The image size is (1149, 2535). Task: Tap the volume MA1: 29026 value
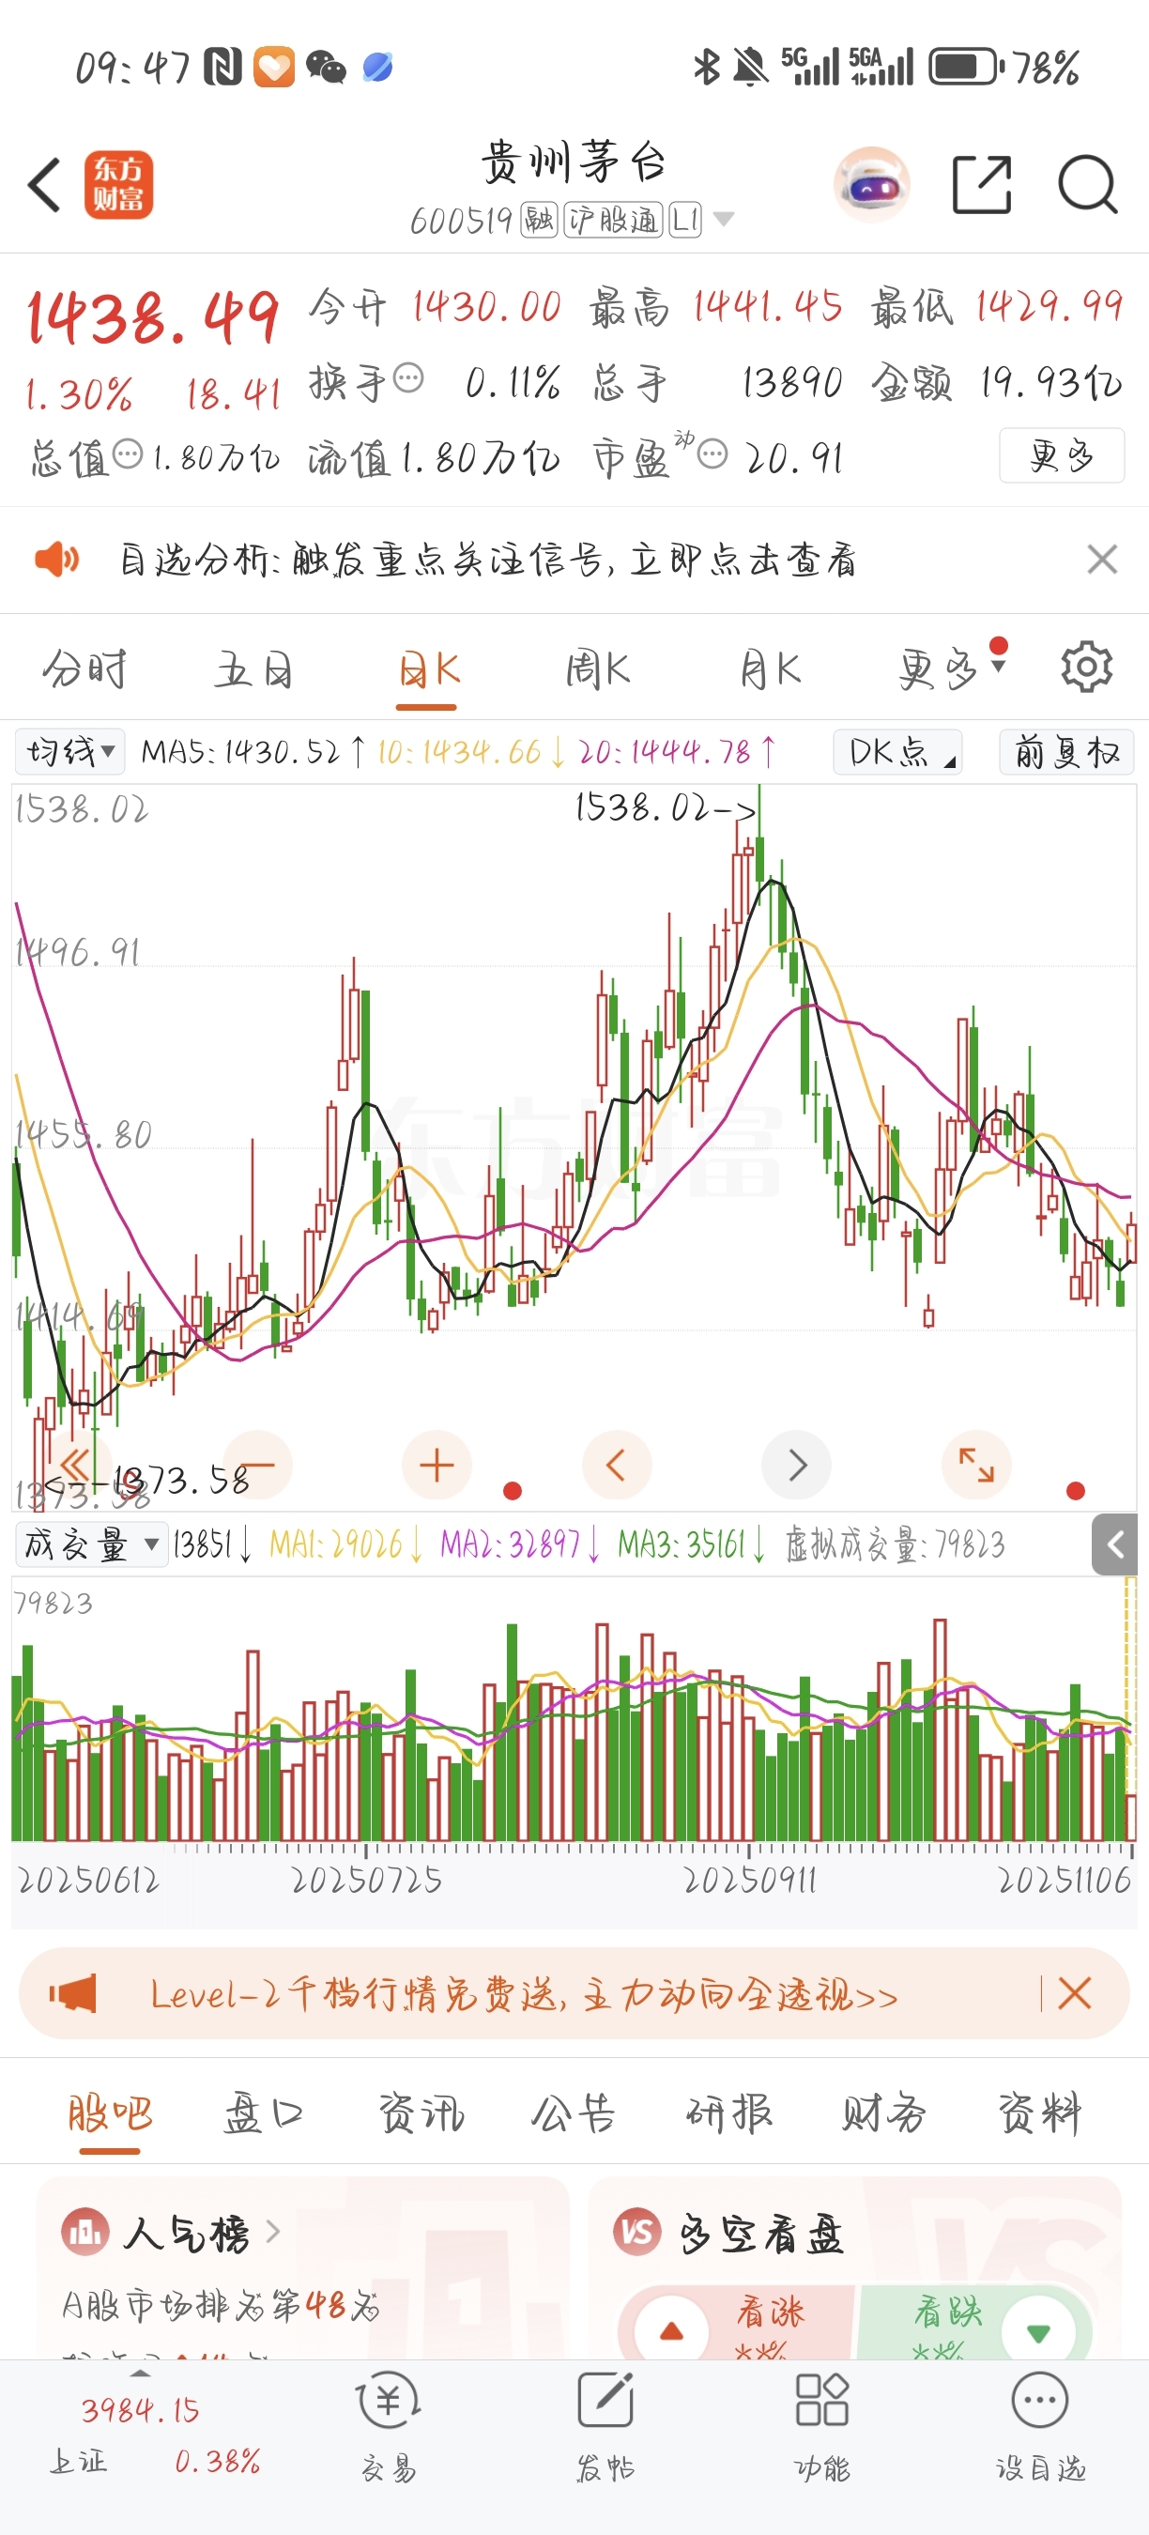pos(345,1544)
